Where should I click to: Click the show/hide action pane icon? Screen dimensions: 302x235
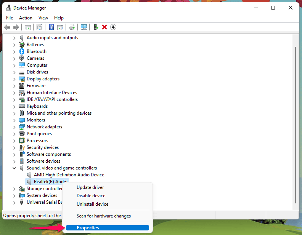point(60,27)
